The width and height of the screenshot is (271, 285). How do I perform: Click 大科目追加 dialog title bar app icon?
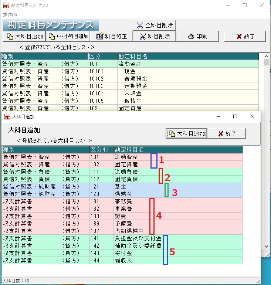7,116
